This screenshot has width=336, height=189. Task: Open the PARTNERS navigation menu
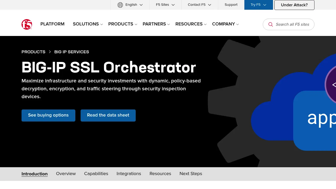tap(156, 24)
